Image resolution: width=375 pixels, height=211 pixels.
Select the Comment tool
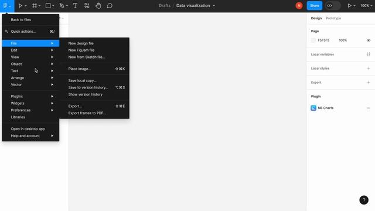[110, 5]
